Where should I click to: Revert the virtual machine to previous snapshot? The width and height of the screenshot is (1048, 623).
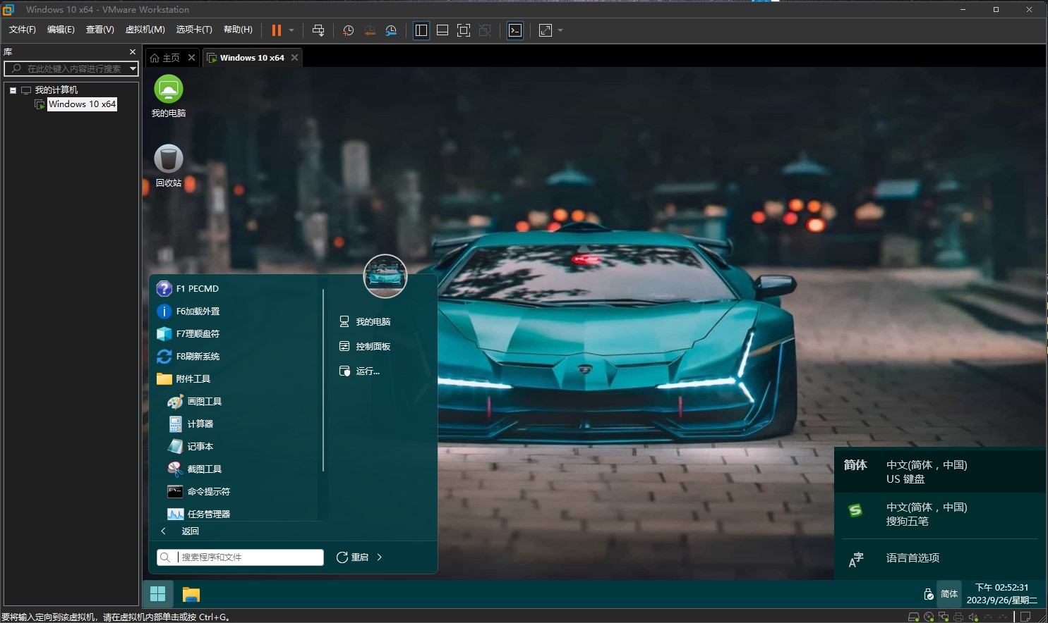[370, 30]
